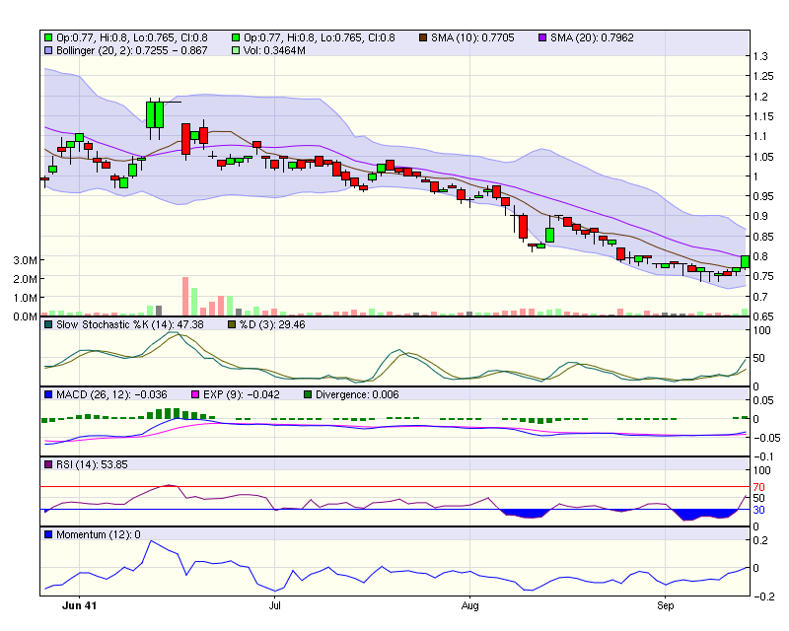Click the last green candlestick near 0.8
789x631 pixels.
(x=746, y=261)
